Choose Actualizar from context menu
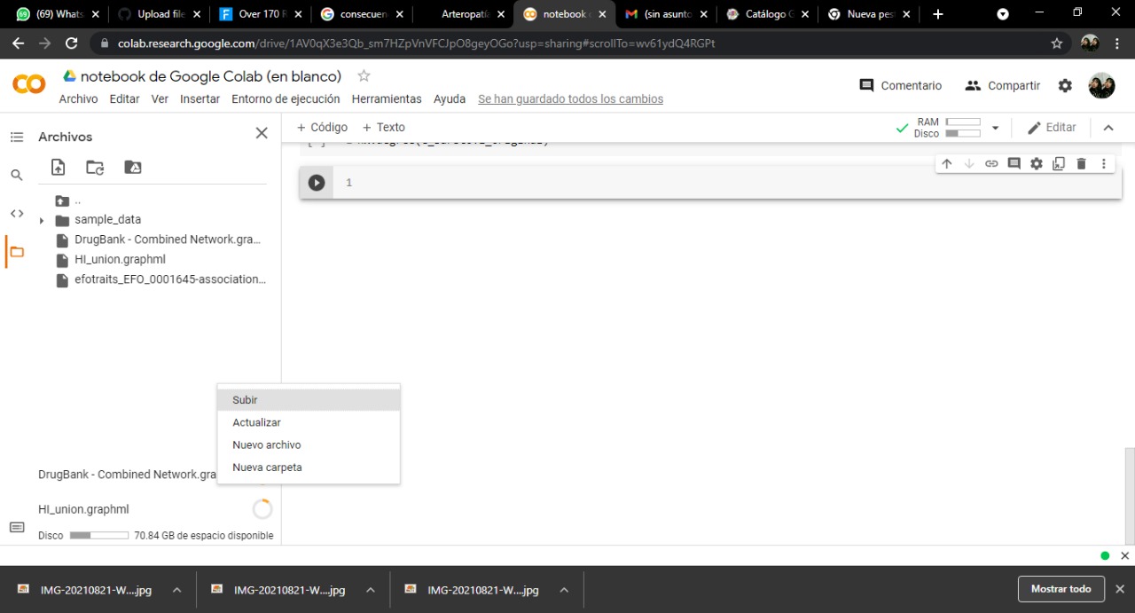This screenshot has height=613, width=1135. (x=309, y=423)
